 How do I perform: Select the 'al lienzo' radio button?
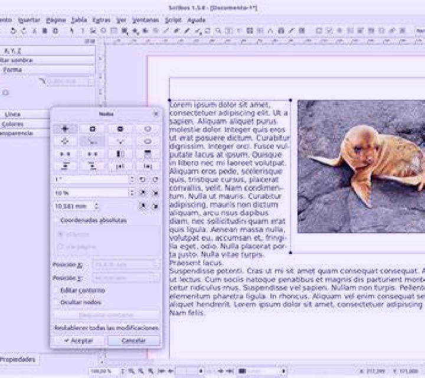(x=61, y=234)
